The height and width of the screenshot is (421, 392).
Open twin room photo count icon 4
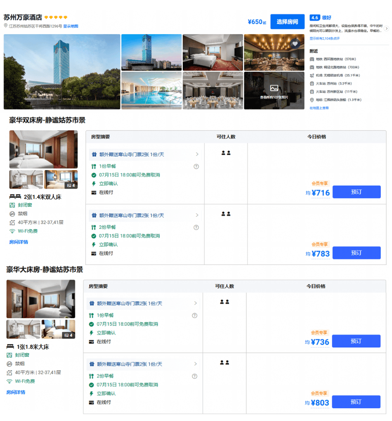(71, 185)
